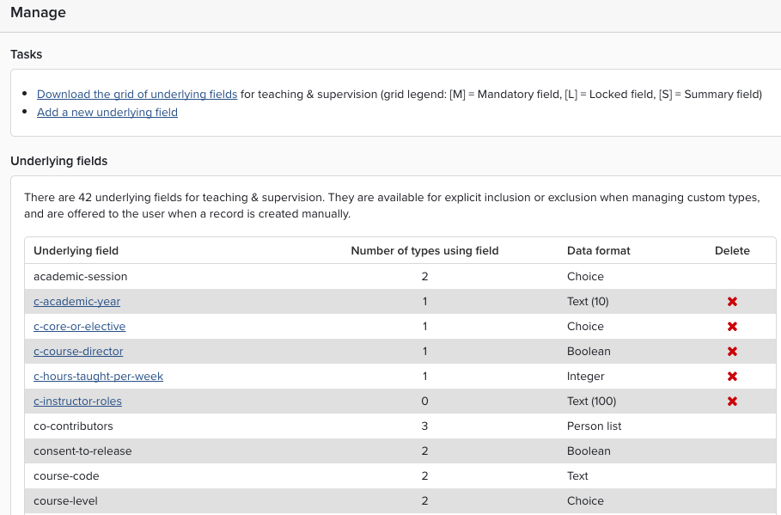The image size is (781, 515).
Task: Select the co-contributors row name
Action: (x=73, y=426)
